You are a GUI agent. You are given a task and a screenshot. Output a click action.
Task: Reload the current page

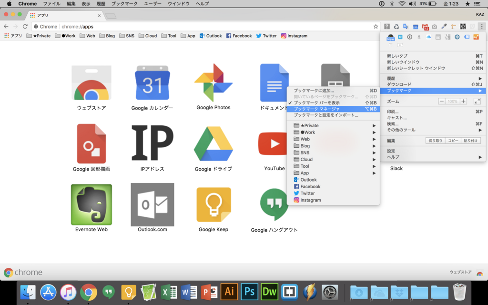point(25,27)
